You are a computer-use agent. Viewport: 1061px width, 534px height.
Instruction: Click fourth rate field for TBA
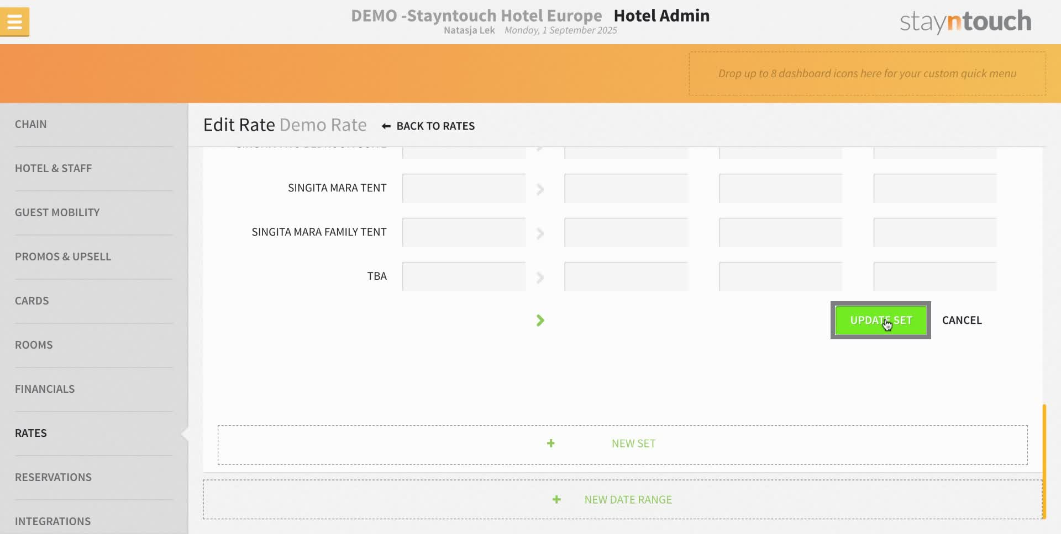[x=935, y=276]
